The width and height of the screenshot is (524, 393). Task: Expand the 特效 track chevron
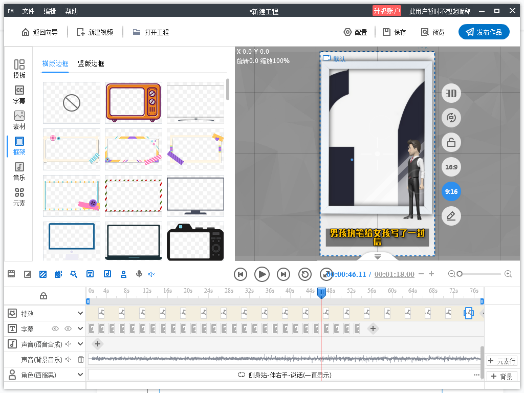[80, 313]
